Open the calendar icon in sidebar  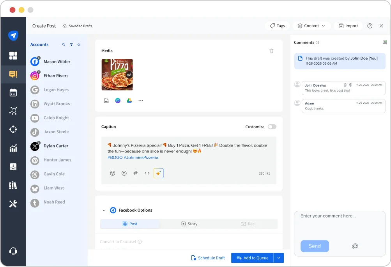click(x=13, y=92)
